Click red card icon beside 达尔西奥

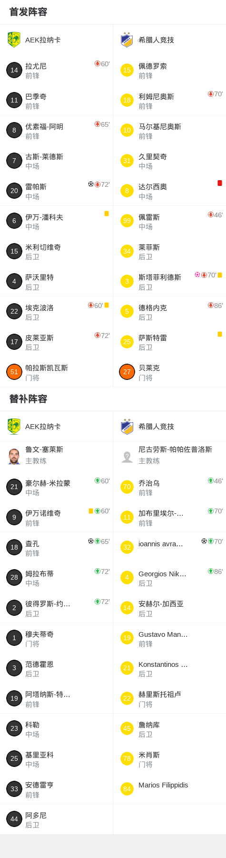click(220, 183)
